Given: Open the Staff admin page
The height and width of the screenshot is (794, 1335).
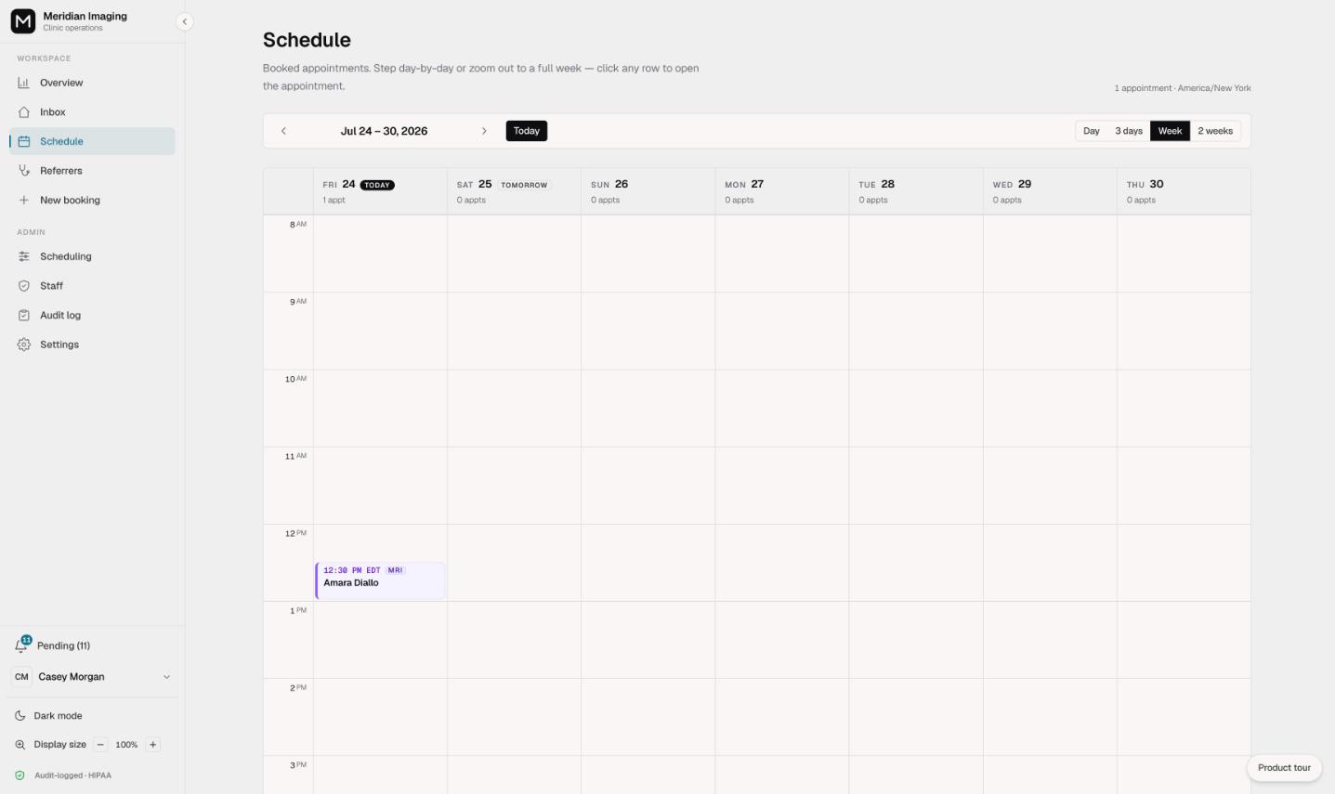Looking at the screenshot, I should 92,286.
